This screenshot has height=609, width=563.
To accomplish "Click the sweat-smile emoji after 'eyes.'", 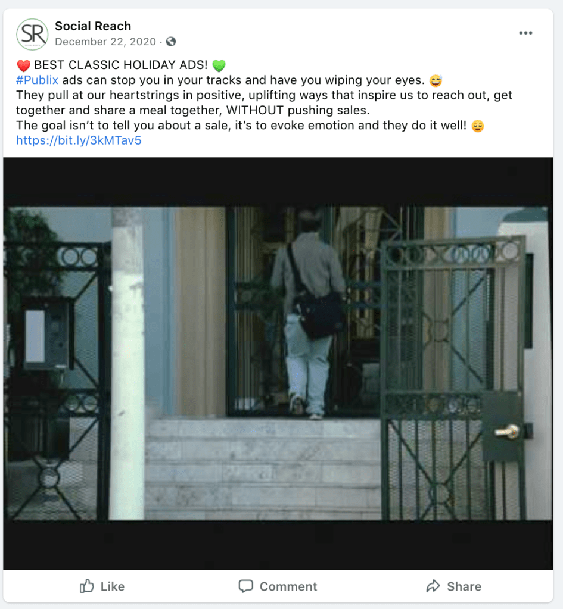I will 436,80.
